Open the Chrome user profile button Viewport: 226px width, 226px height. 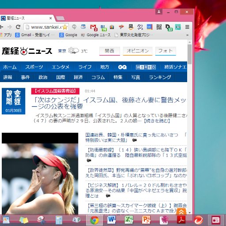point(159,12)
